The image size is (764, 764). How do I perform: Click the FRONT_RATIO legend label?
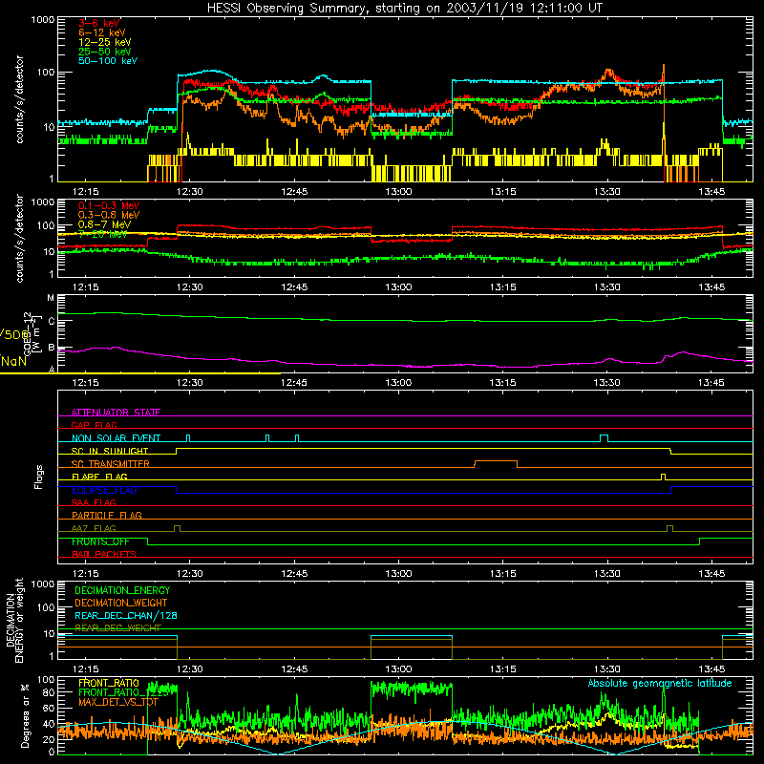click(x=109, y=683)
